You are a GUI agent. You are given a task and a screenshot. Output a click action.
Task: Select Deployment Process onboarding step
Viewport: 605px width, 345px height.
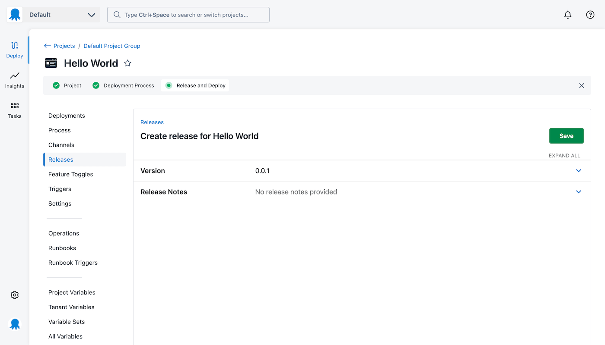[123, 85]
